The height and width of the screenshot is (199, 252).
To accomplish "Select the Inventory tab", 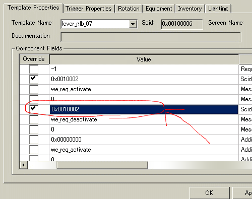I will point(190,9).
